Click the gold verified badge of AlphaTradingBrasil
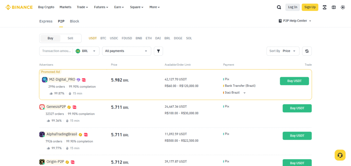 pos(80,135)
